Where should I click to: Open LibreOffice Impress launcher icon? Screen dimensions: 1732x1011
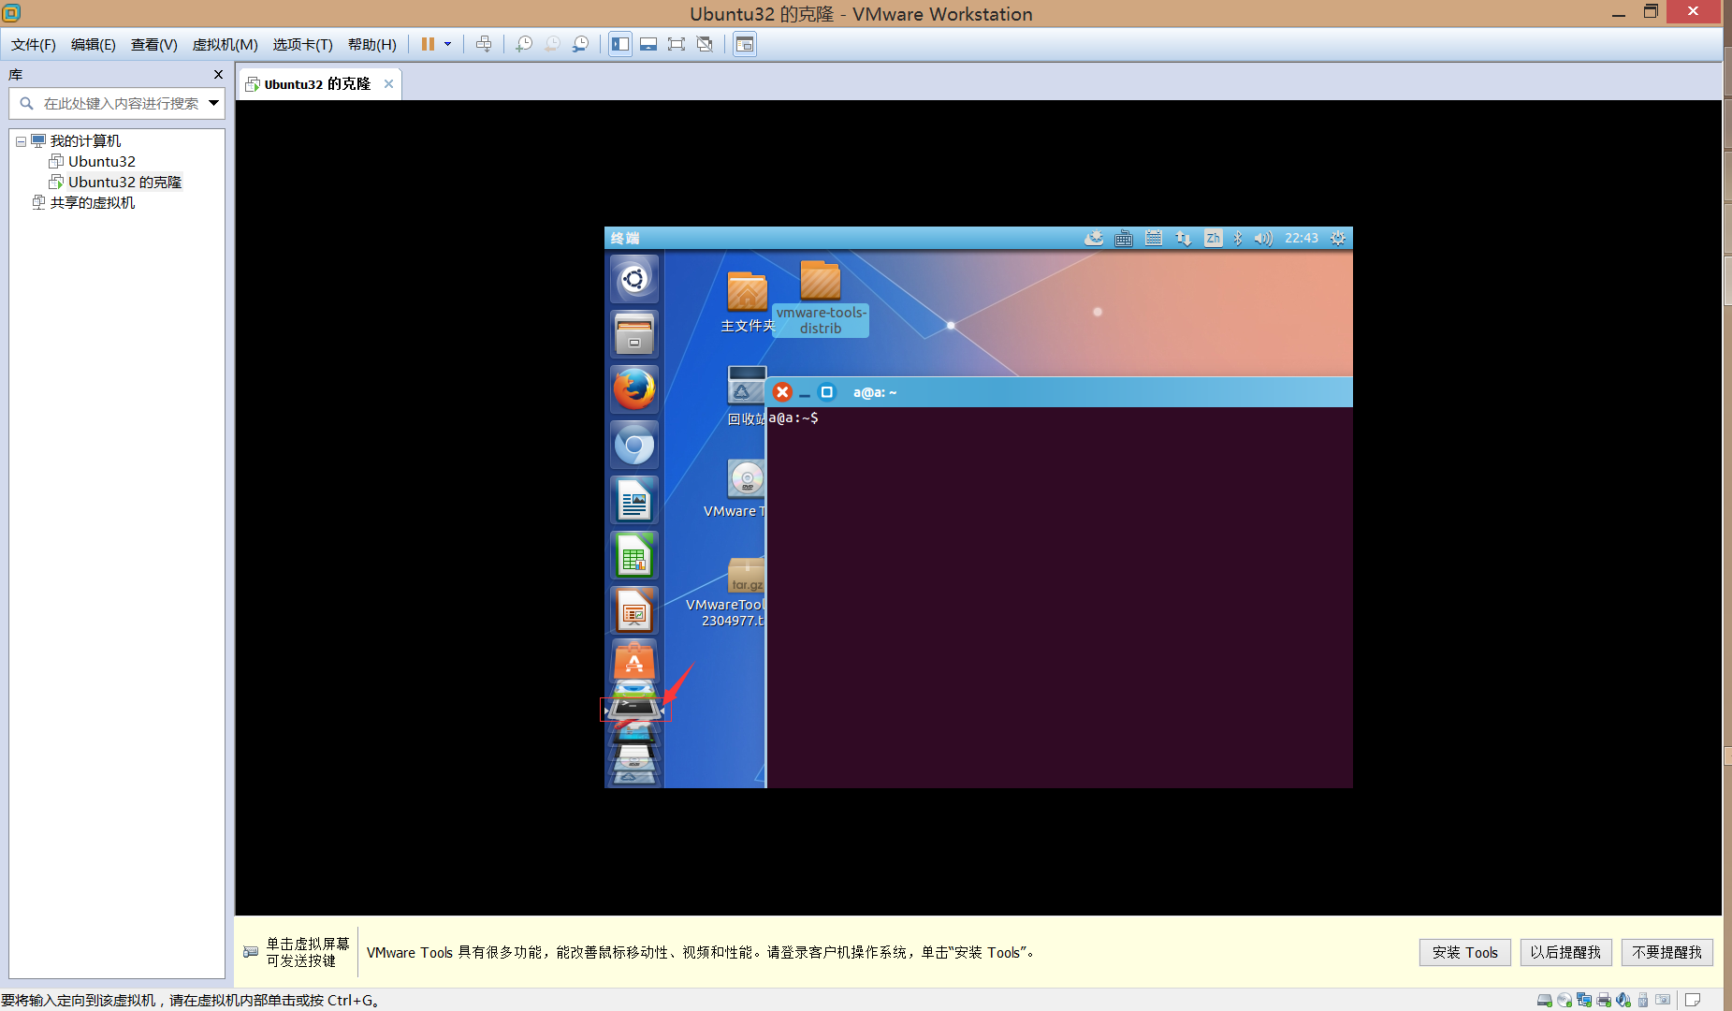point(634,610)
